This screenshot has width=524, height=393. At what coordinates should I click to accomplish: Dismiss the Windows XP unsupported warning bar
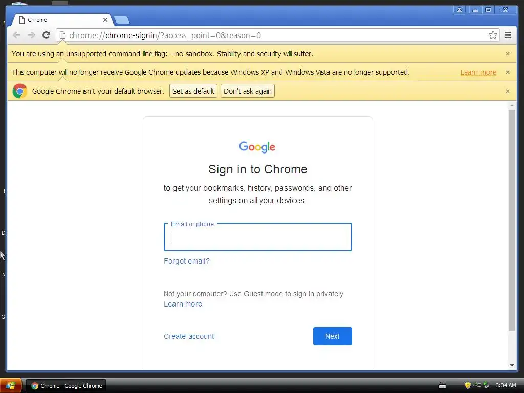508,72
